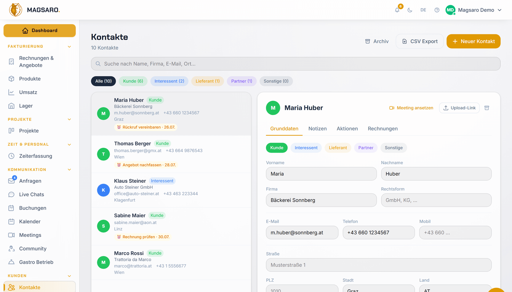The height and width of the screenshot is (292, 512).
Task: Switch to the Aktionen tab
Action: tap(347, 129)
